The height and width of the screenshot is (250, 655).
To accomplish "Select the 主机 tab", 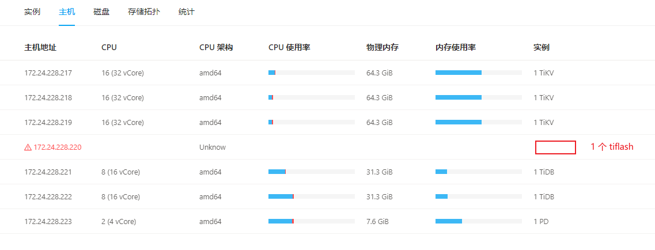I will (67, 12).
